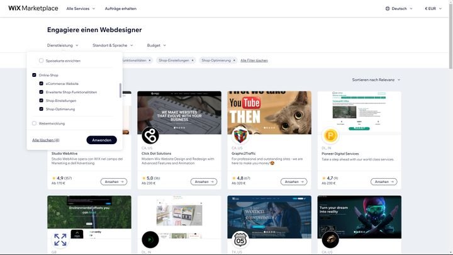
Task: Click the 05 route-sign avatar
Action: (240, 240)
